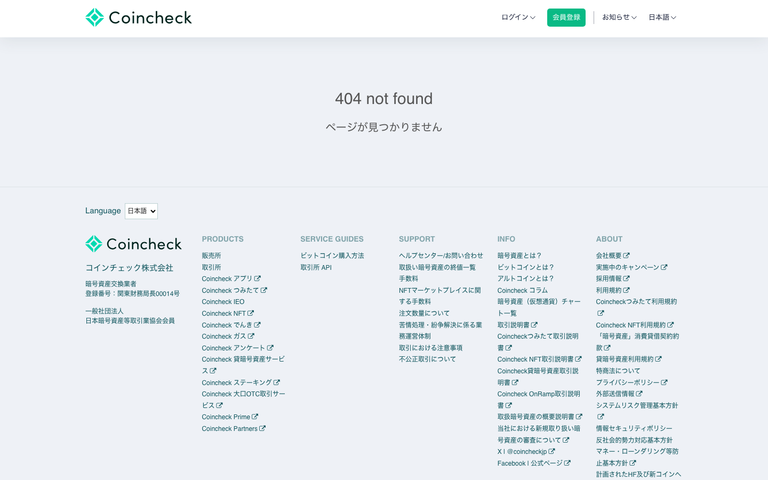Open 情報セキュリティポリシー
The width and height of the screenshot is (768, 480).
click(x=634, y=429)
